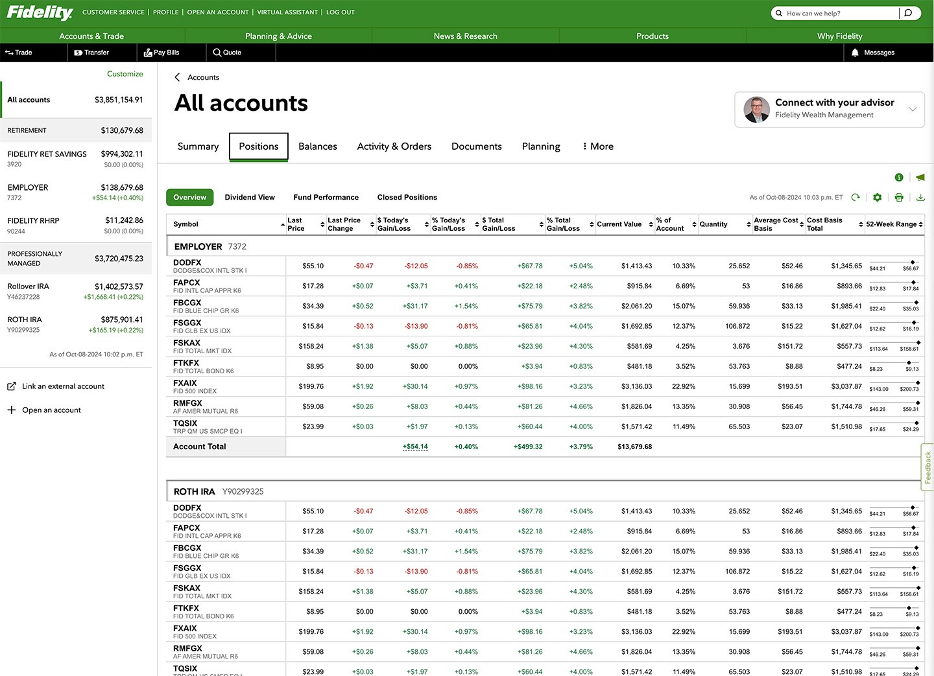Open the Virtual Assistant link
Viewport: 934px width, 676px height.
287,12
